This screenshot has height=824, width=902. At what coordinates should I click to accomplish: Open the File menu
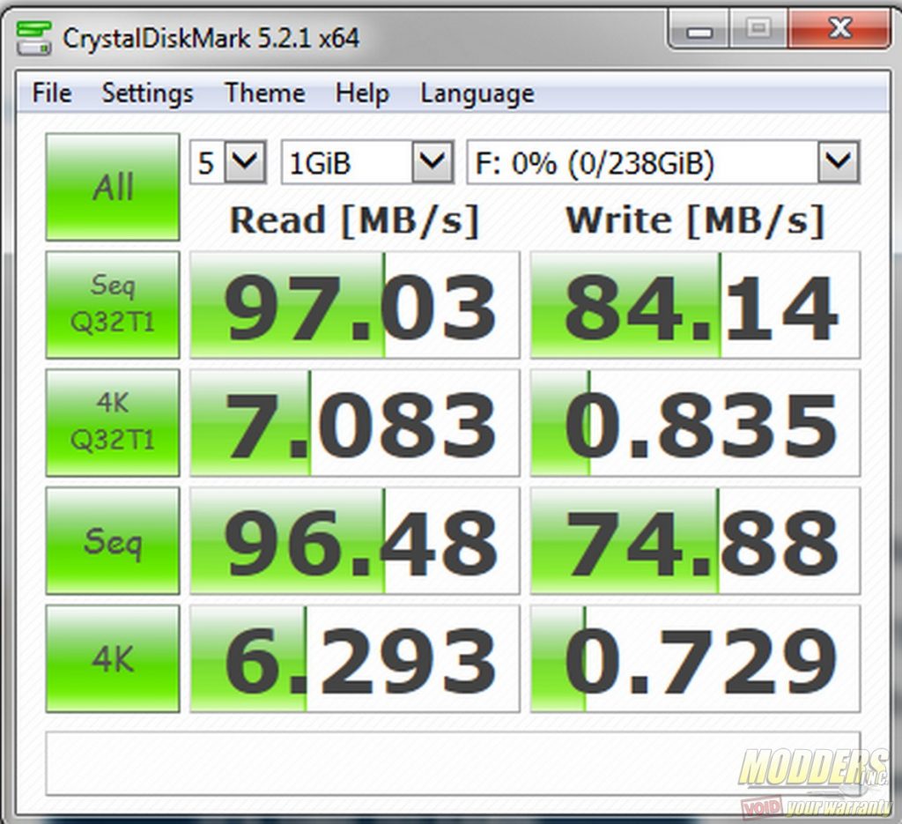52,93
